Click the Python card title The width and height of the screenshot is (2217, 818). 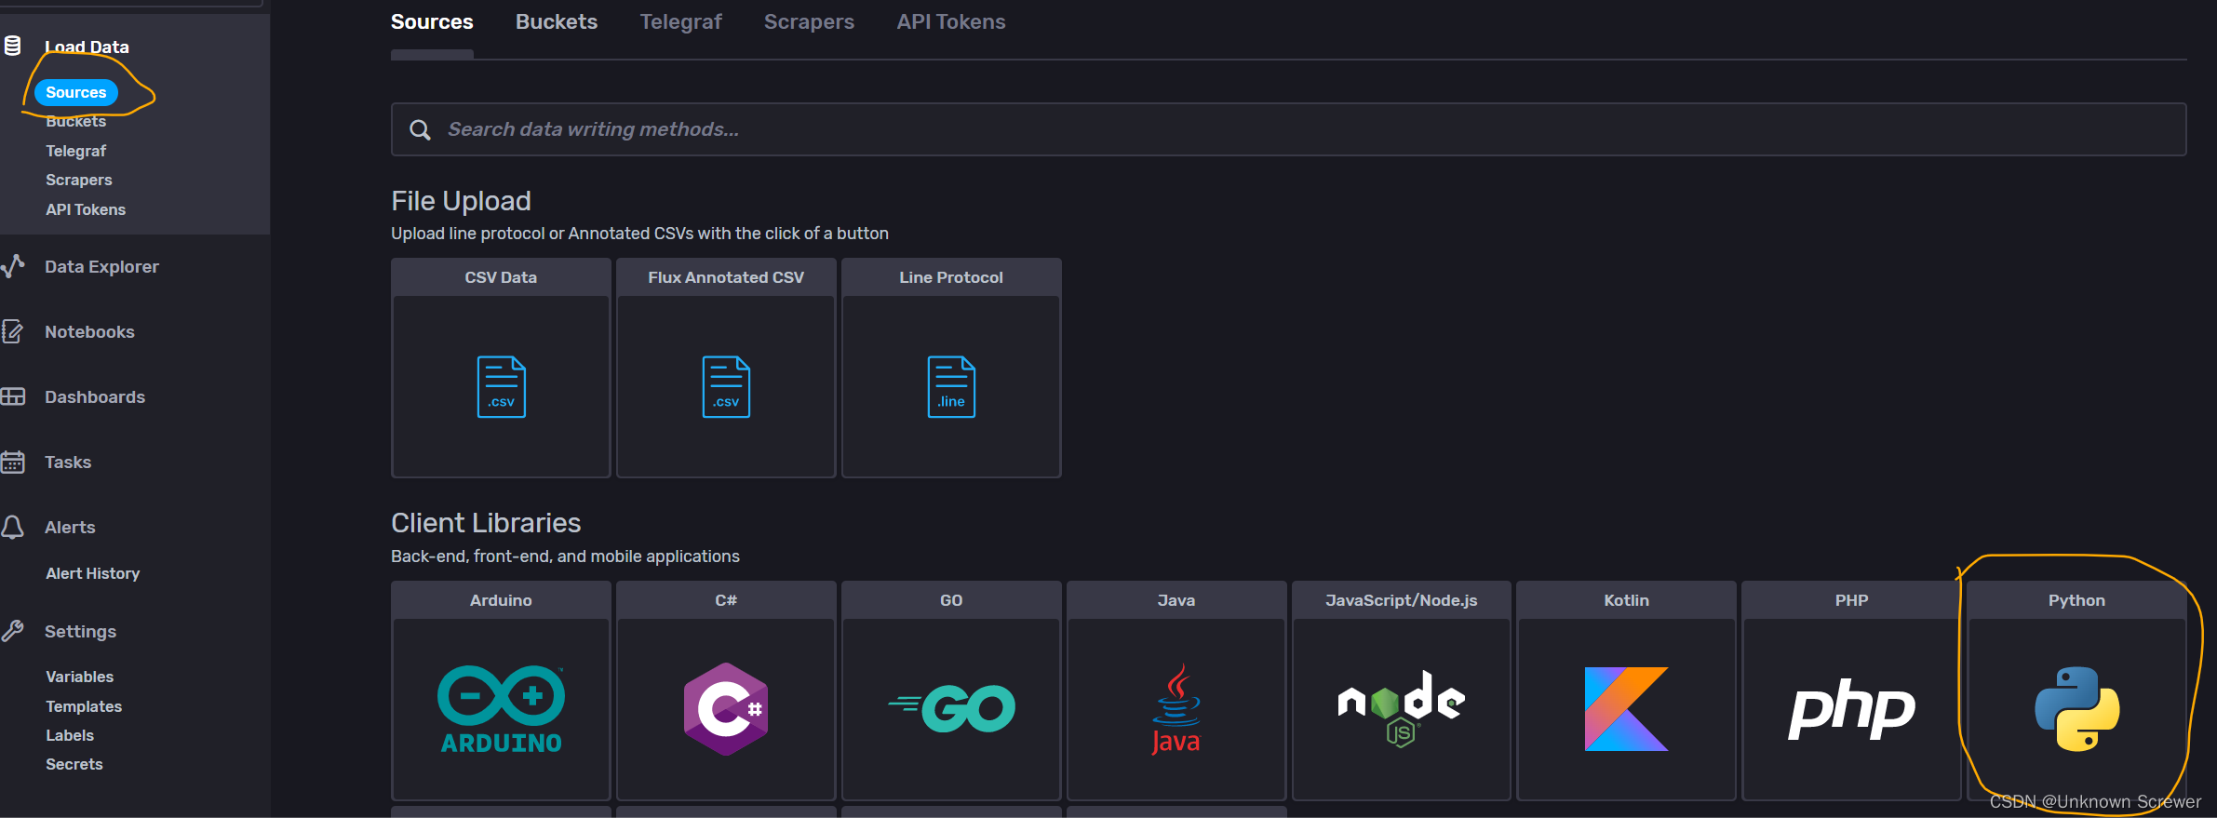point(2076,600)
